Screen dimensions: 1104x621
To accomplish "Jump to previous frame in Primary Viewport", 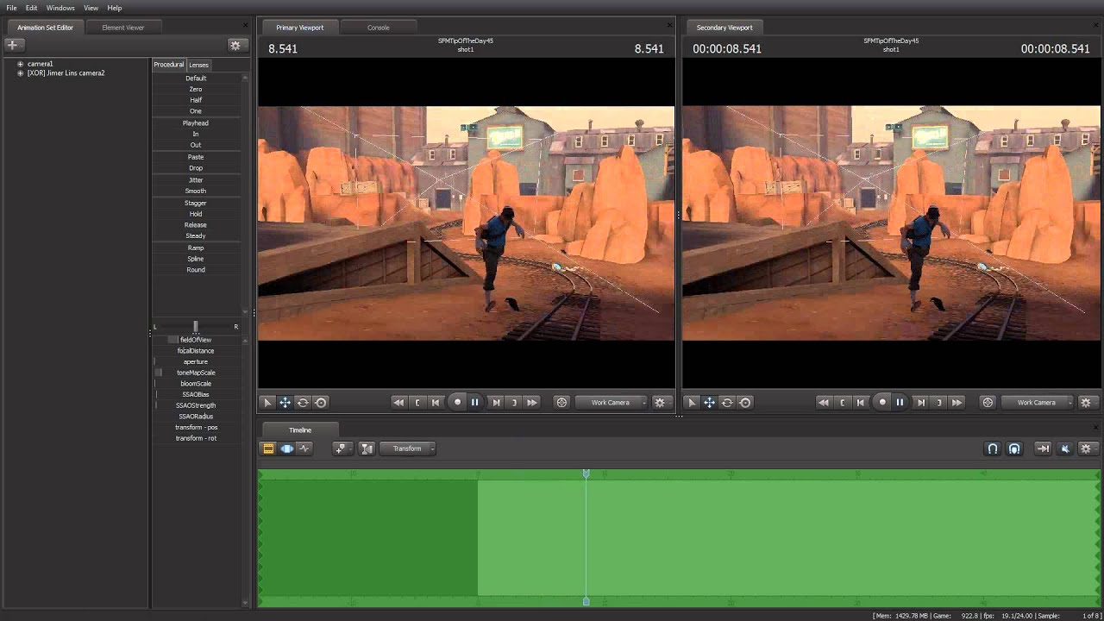I will pyautogui.click(x=436, y=402).
